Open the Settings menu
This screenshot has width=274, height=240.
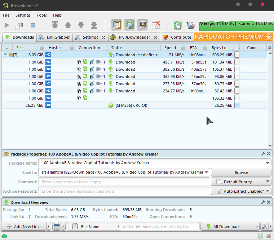[x=23, y=15]
